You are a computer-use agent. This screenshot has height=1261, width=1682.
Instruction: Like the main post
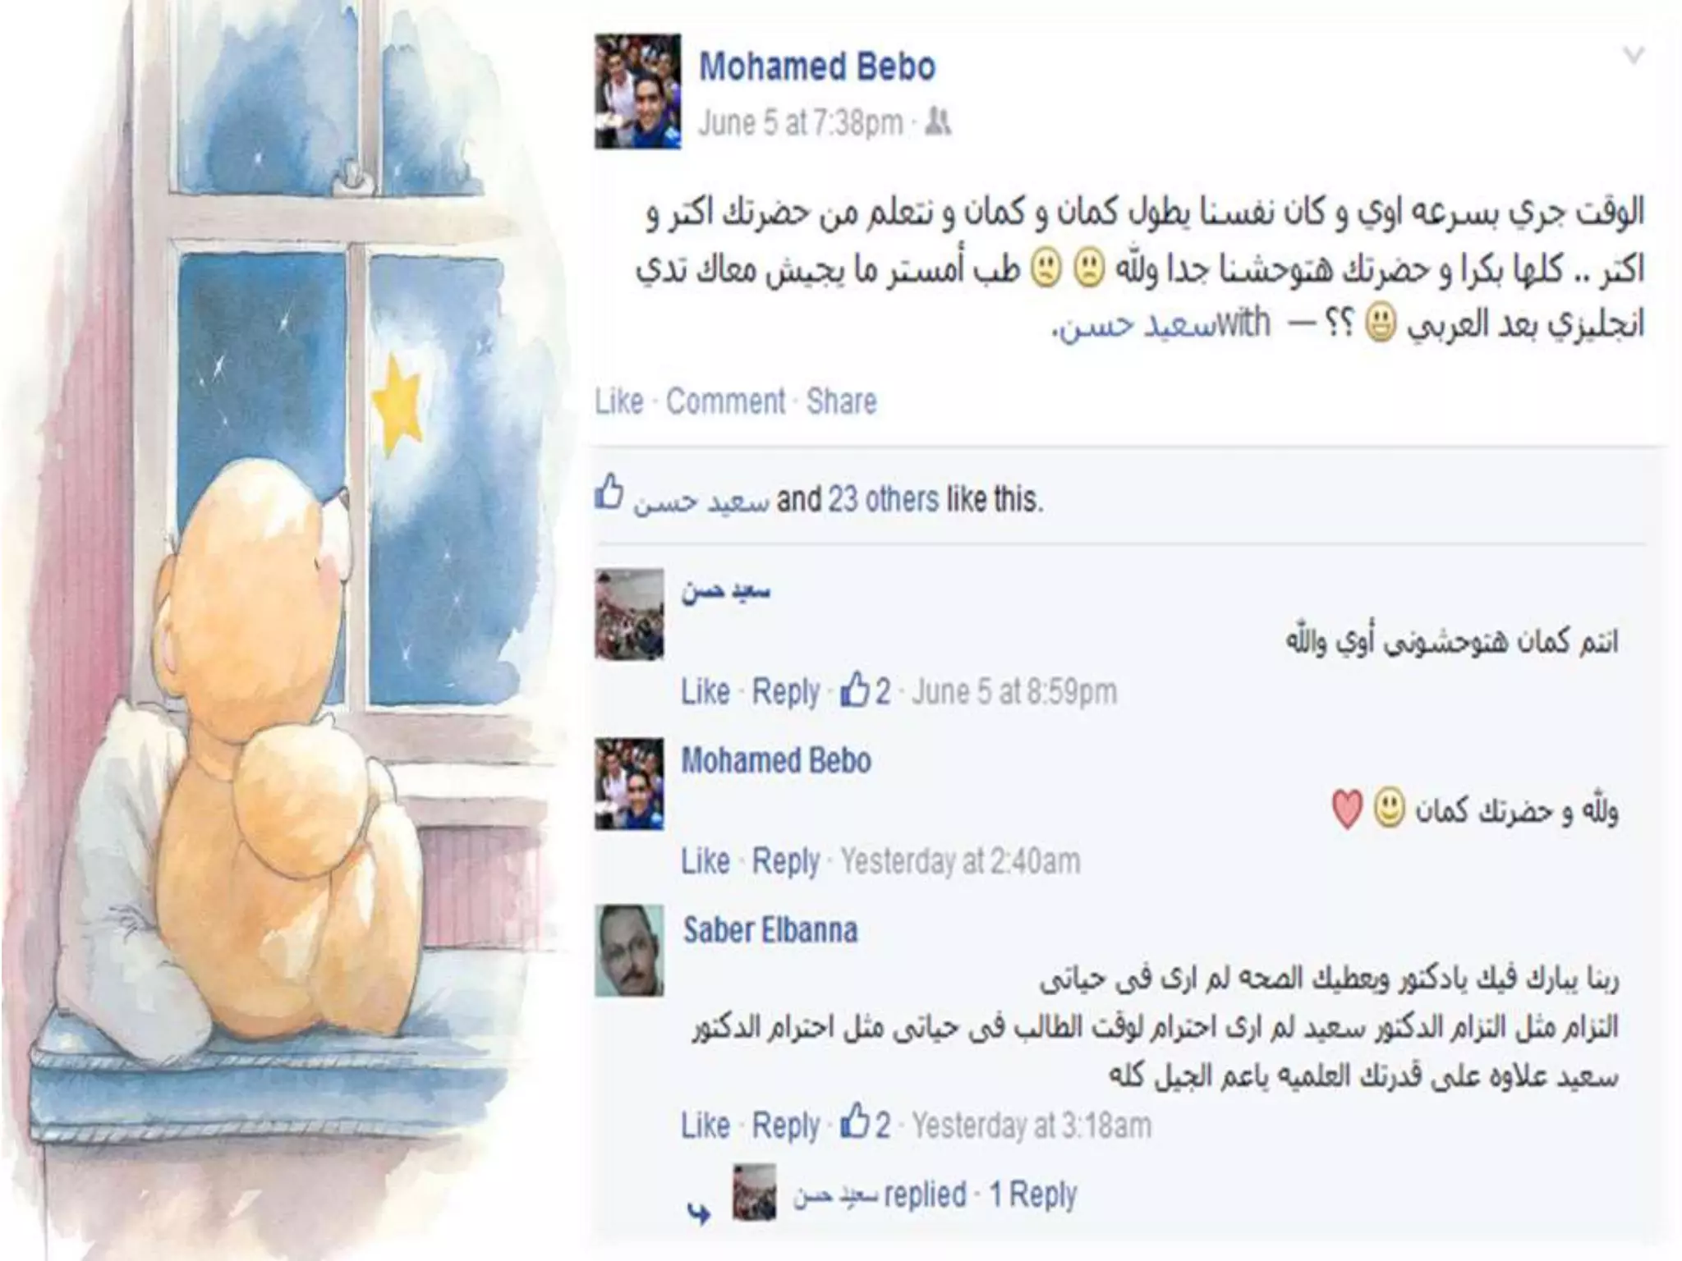click(x=619, y=401)
